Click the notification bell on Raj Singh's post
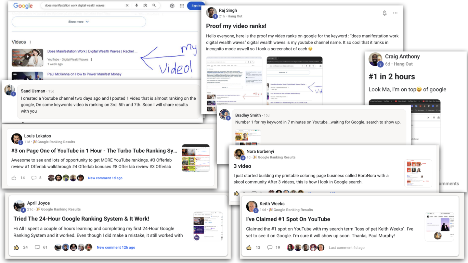The image size is (468, 263). (384, 13)
